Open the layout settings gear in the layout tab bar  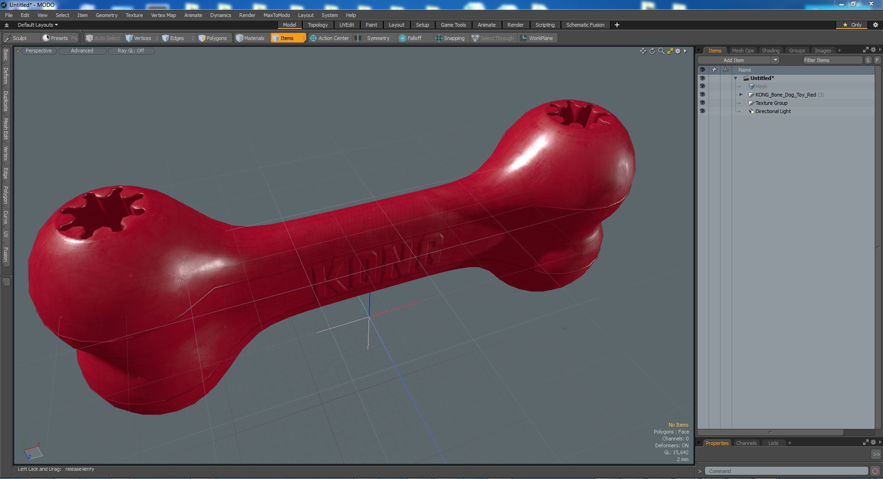point(876,25)
